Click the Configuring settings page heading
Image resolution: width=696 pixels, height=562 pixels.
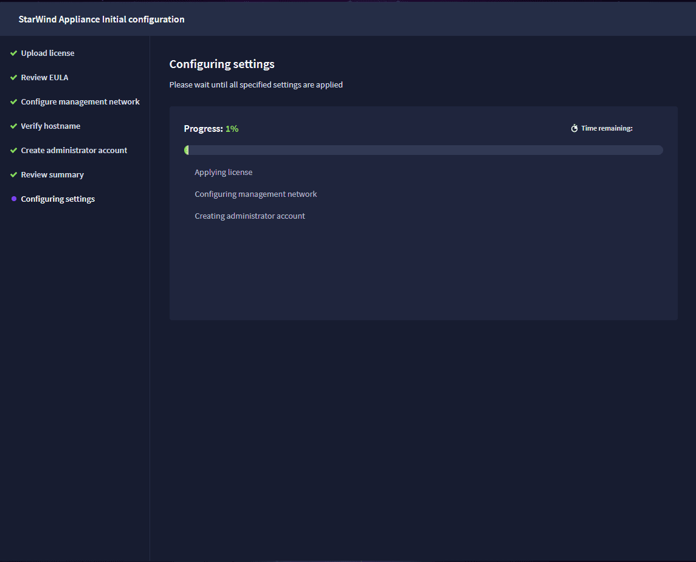point(222,64)
